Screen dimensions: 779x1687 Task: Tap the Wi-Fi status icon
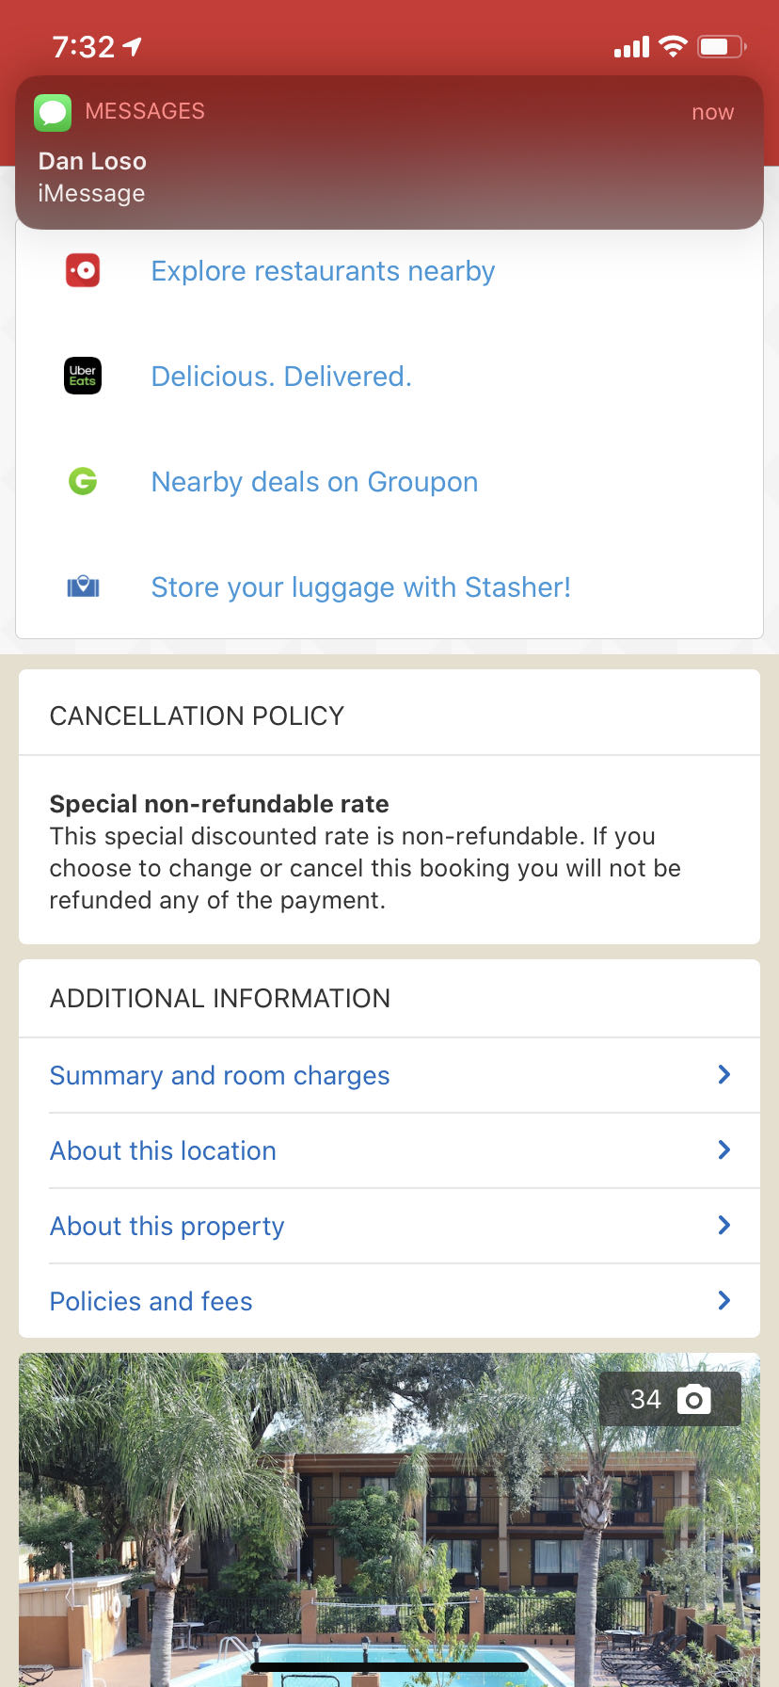(673, 46)
